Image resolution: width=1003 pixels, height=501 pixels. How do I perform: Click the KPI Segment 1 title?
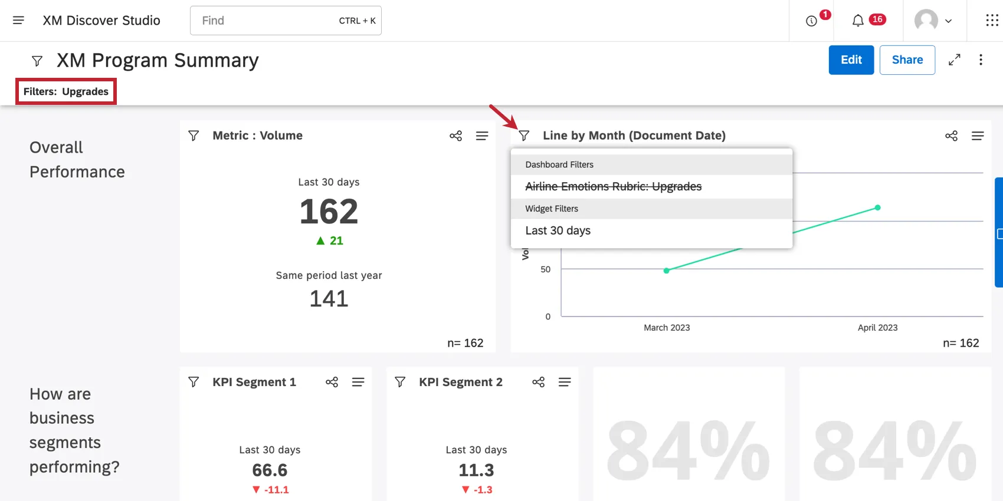(254, 382)
